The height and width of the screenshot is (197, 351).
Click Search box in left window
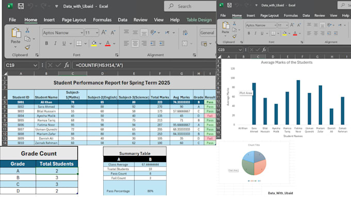190,6
